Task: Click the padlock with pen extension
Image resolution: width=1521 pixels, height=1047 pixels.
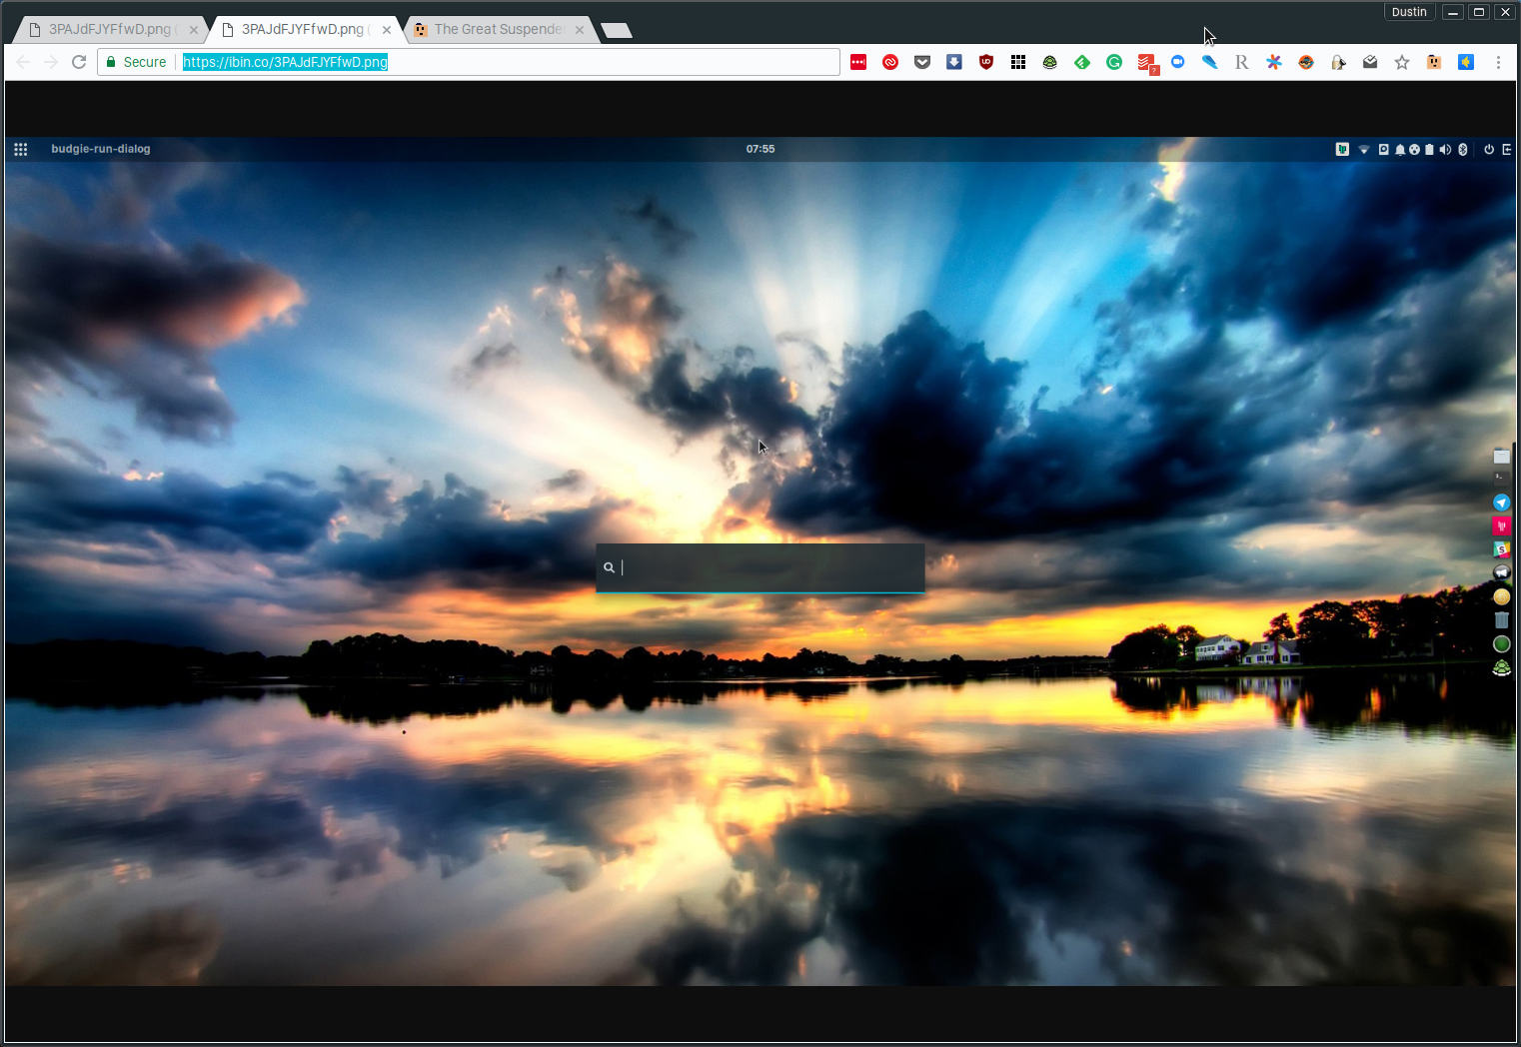Action: click(x=1338, y=62)
